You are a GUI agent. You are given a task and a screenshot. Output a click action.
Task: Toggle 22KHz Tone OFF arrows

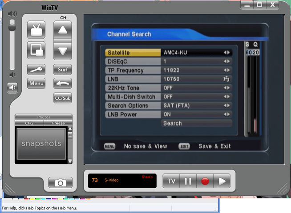(x=226, y=88)
